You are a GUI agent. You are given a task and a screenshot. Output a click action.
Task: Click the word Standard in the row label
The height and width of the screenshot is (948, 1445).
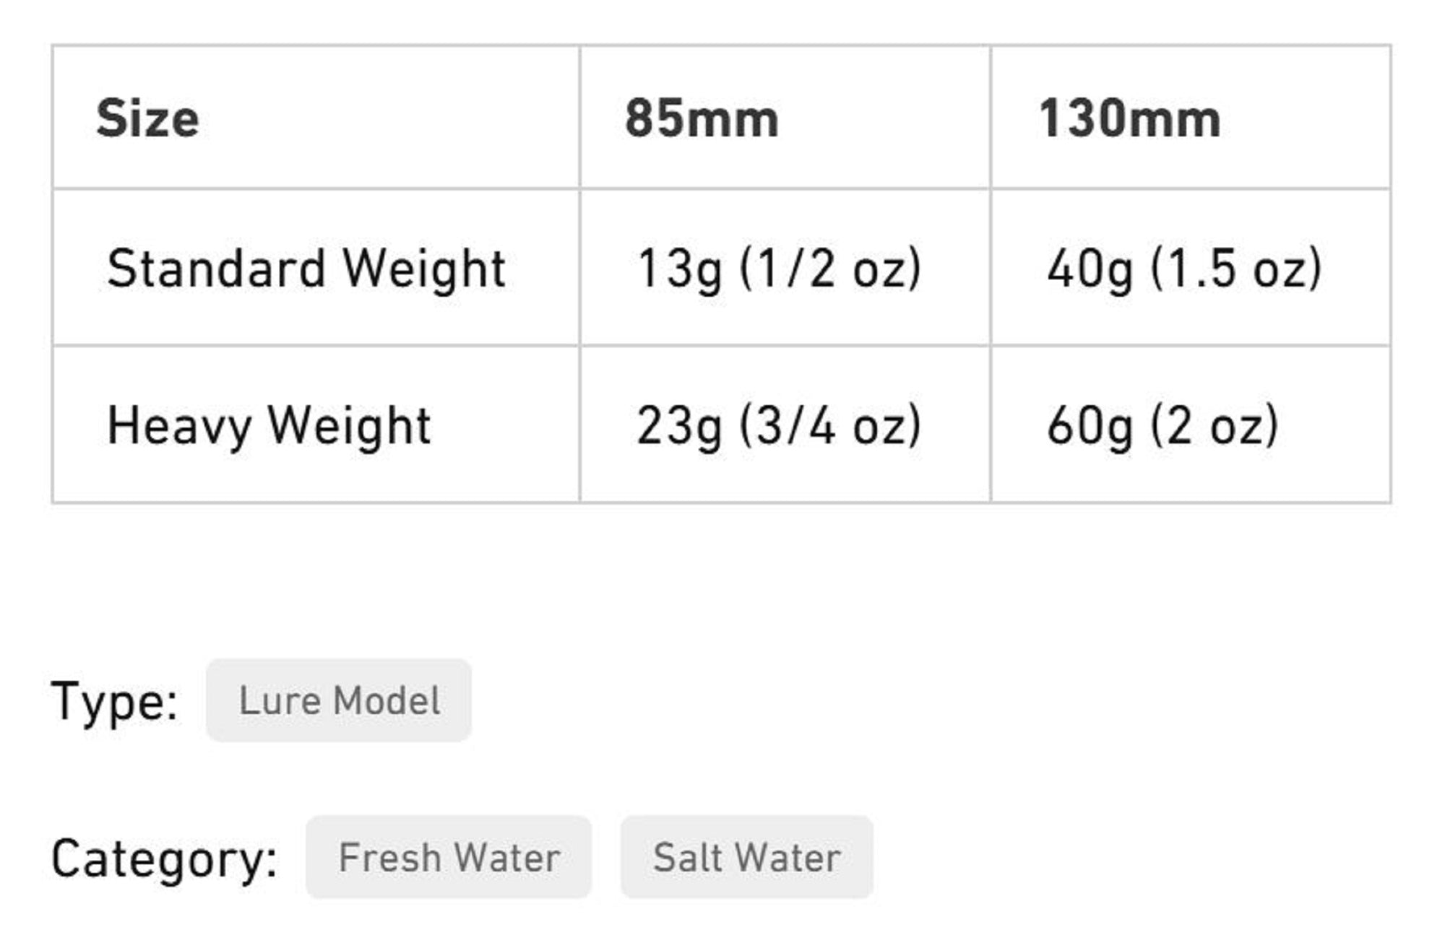coord(216,269)
